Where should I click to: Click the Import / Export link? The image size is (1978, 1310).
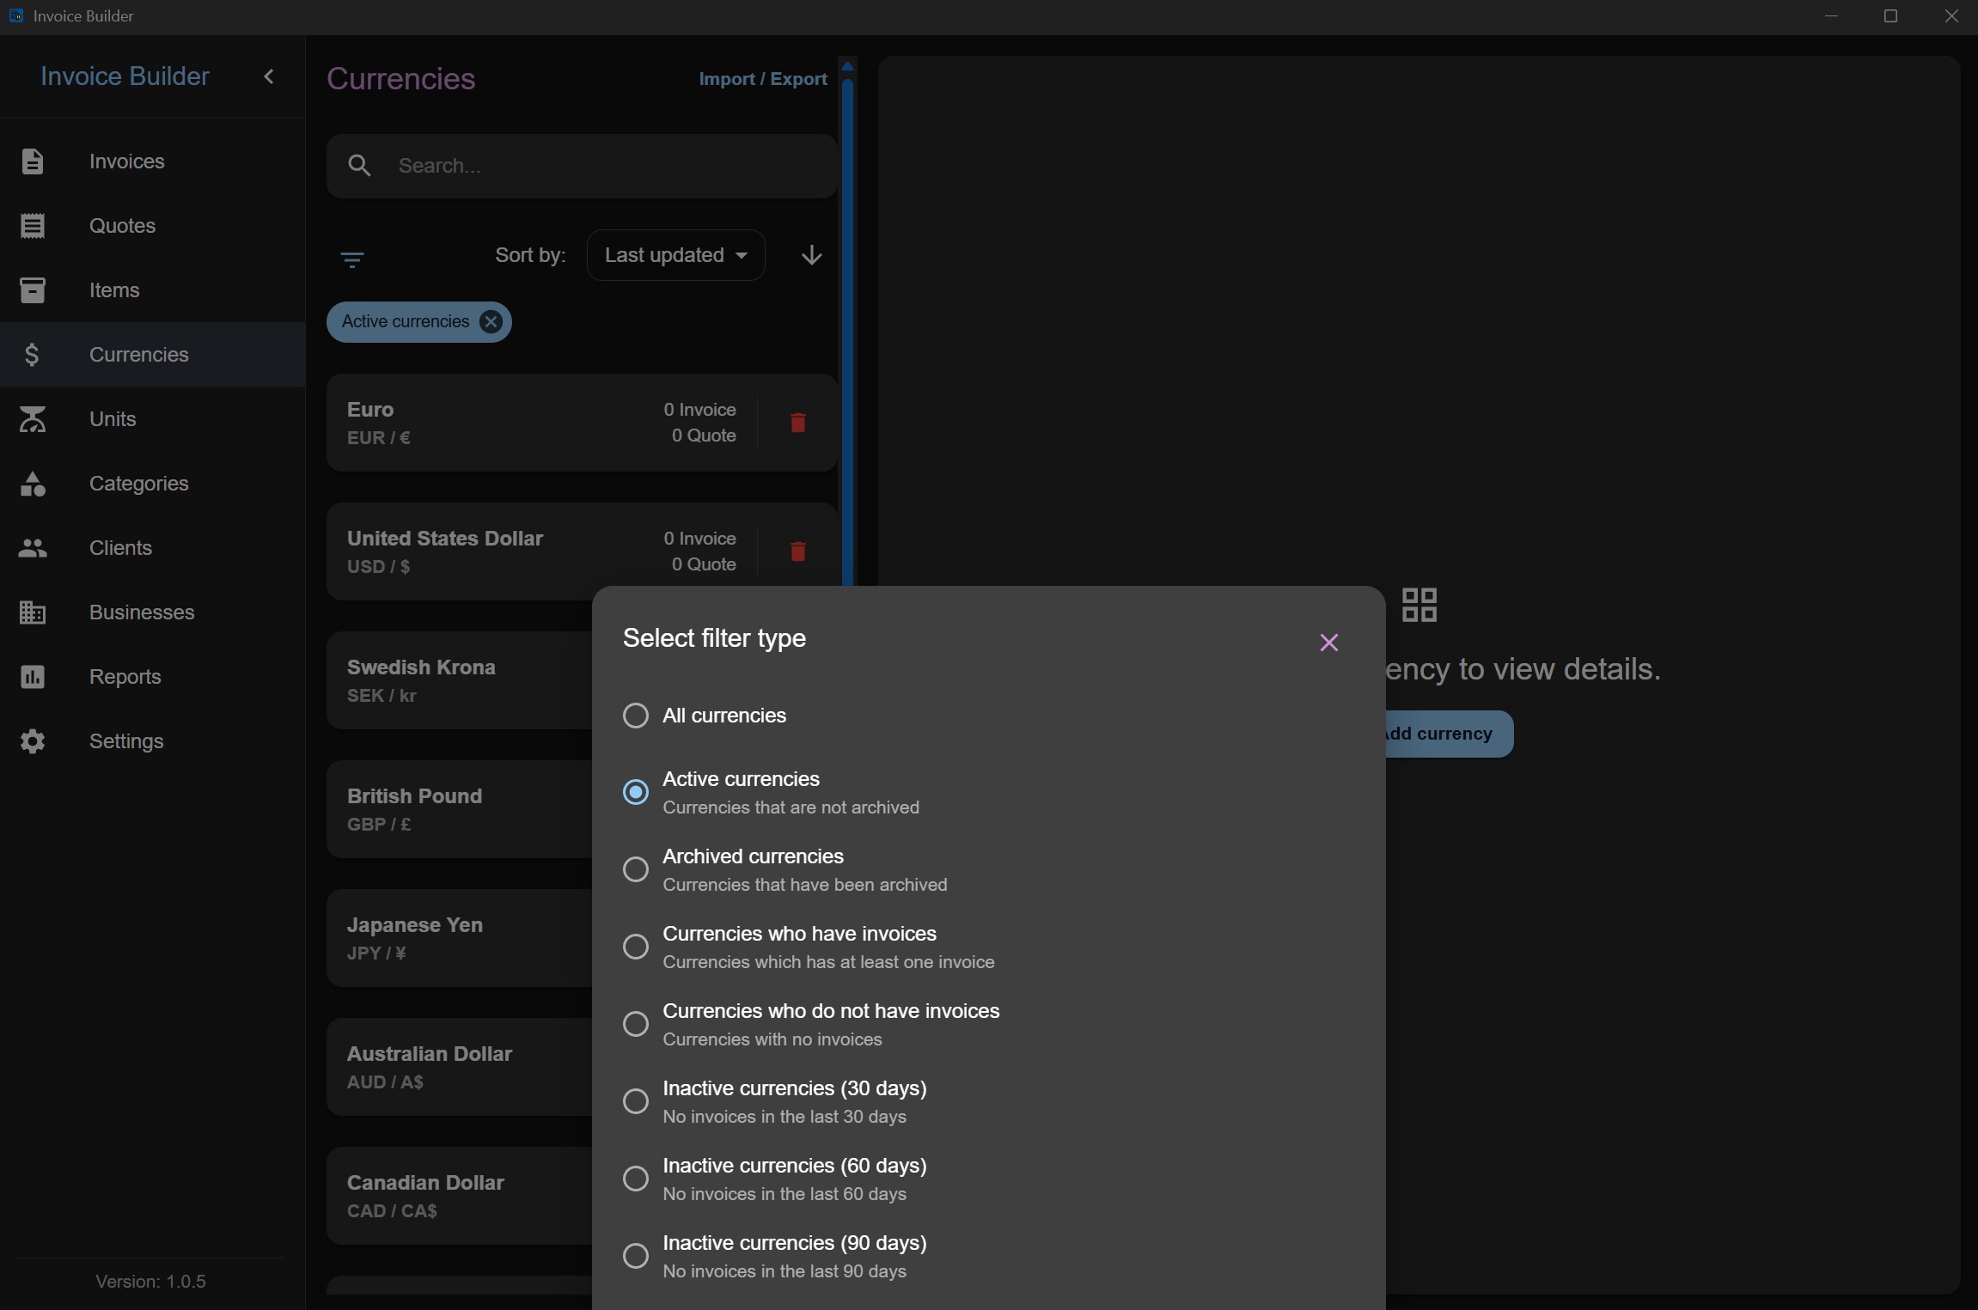[x=763, y=79]
